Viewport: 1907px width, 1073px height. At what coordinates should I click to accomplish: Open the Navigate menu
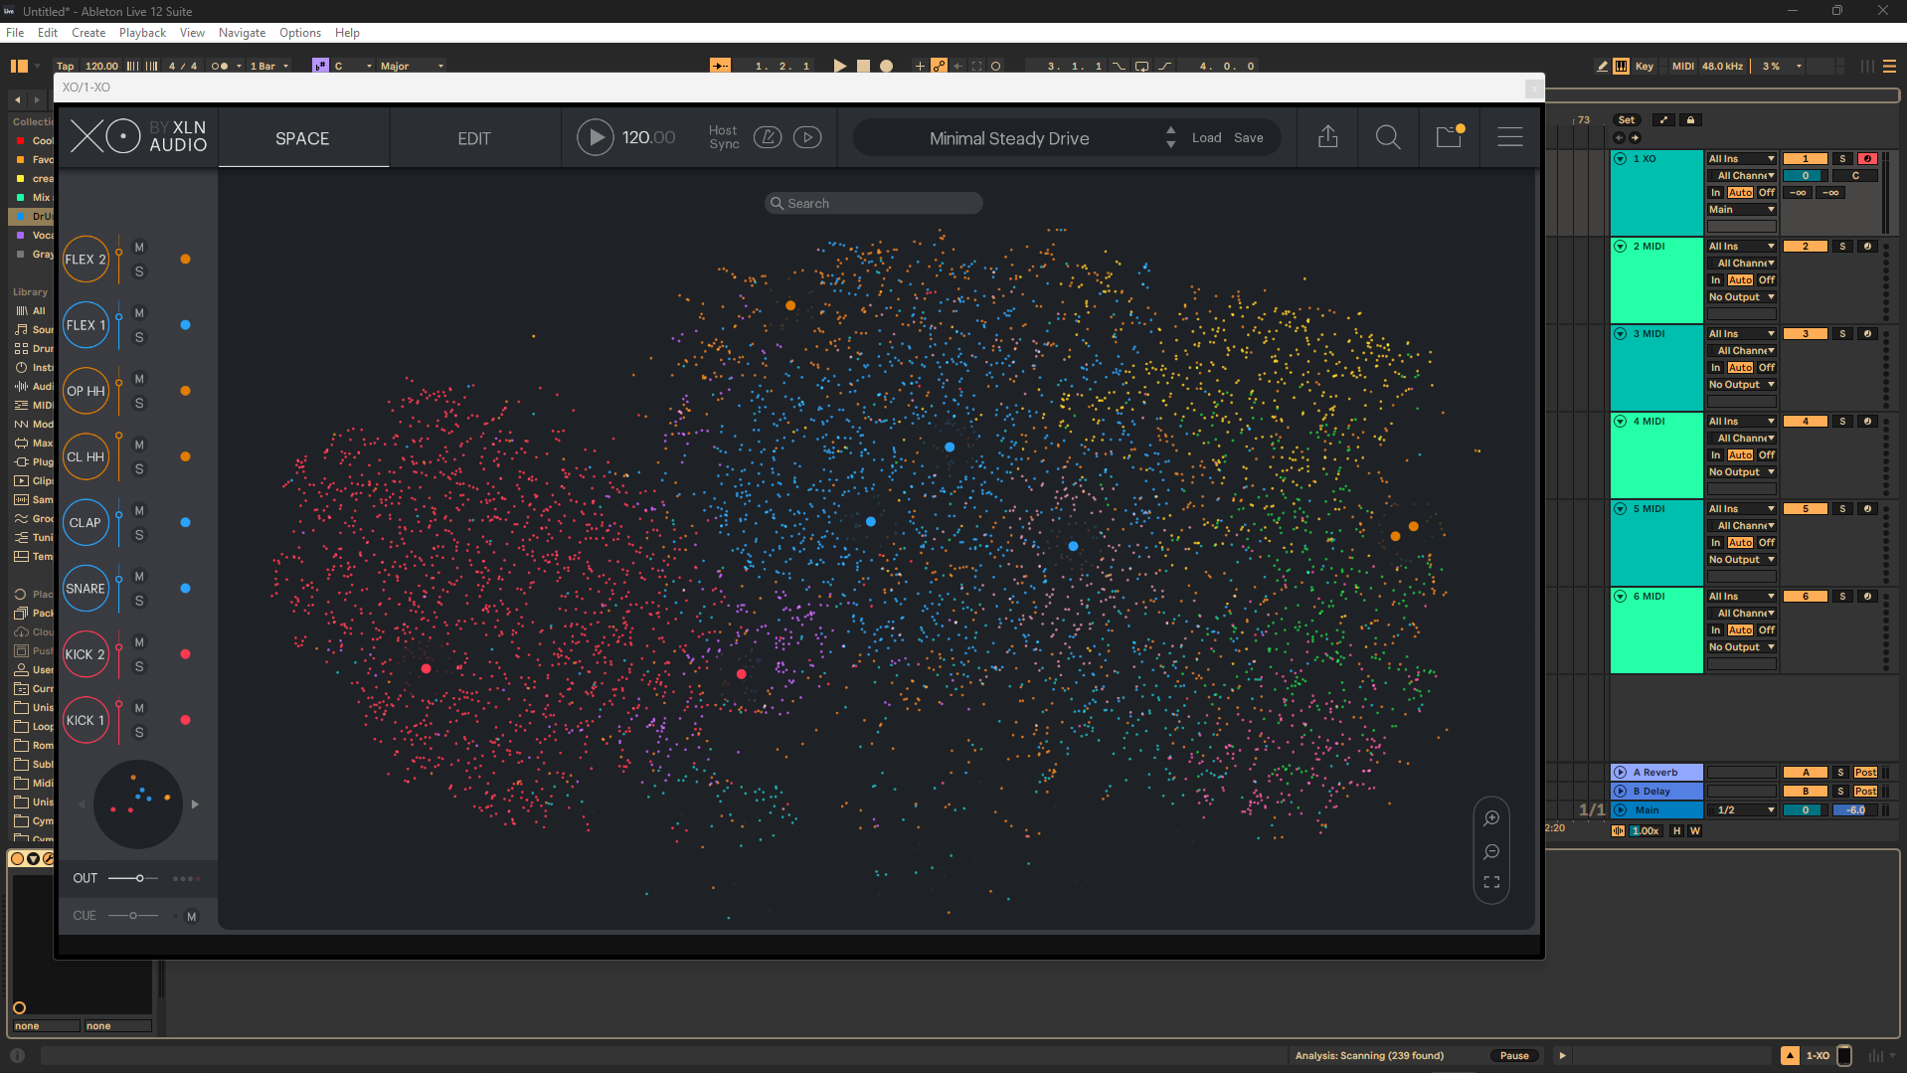click(x=242, y=33)
